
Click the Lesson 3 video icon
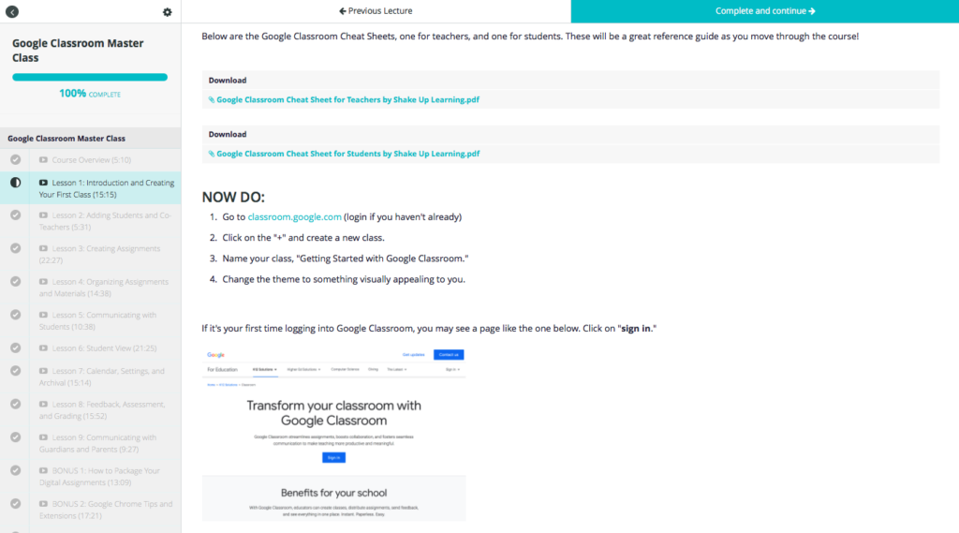tap(43, 248)
